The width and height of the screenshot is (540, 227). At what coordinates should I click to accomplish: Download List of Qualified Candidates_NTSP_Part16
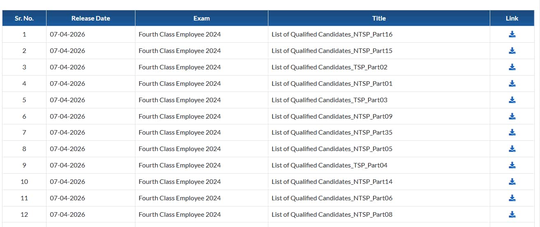512,34
